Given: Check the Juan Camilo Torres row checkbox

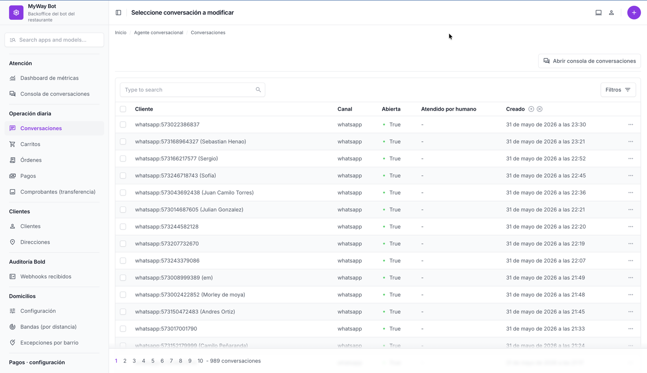Looking at the screenshot, I should click(123, 192).
